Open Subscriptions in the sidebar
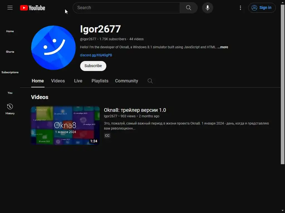 click(10, 72)
